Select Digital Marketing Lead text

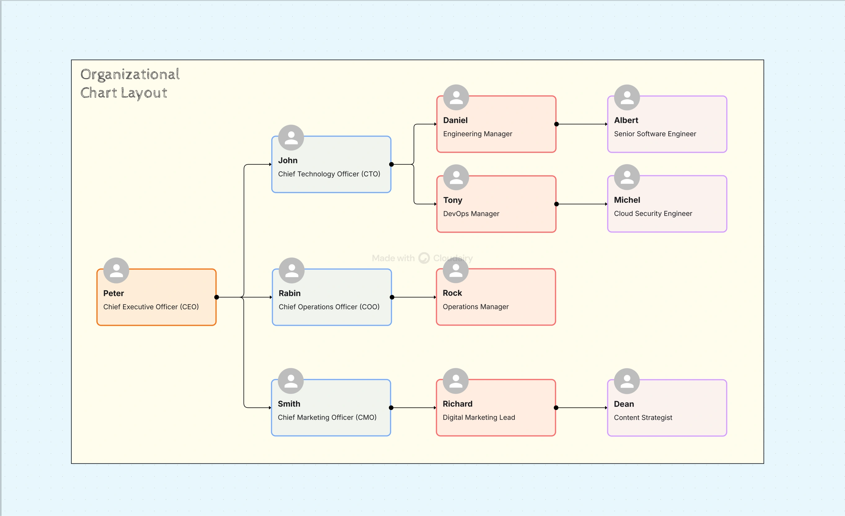click(x=479, y=417)
